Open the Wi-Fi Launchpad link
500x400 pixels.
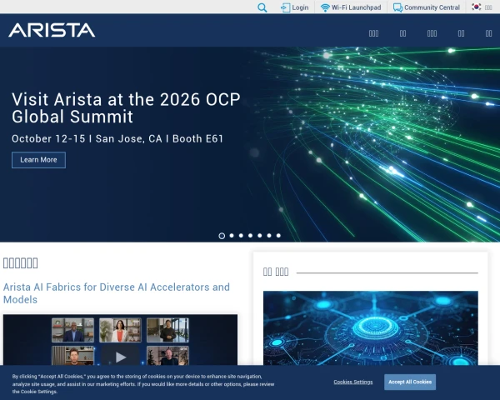click(x=356, y=7)
